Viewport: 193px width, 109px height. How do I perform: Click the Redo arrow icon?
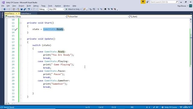34,9
